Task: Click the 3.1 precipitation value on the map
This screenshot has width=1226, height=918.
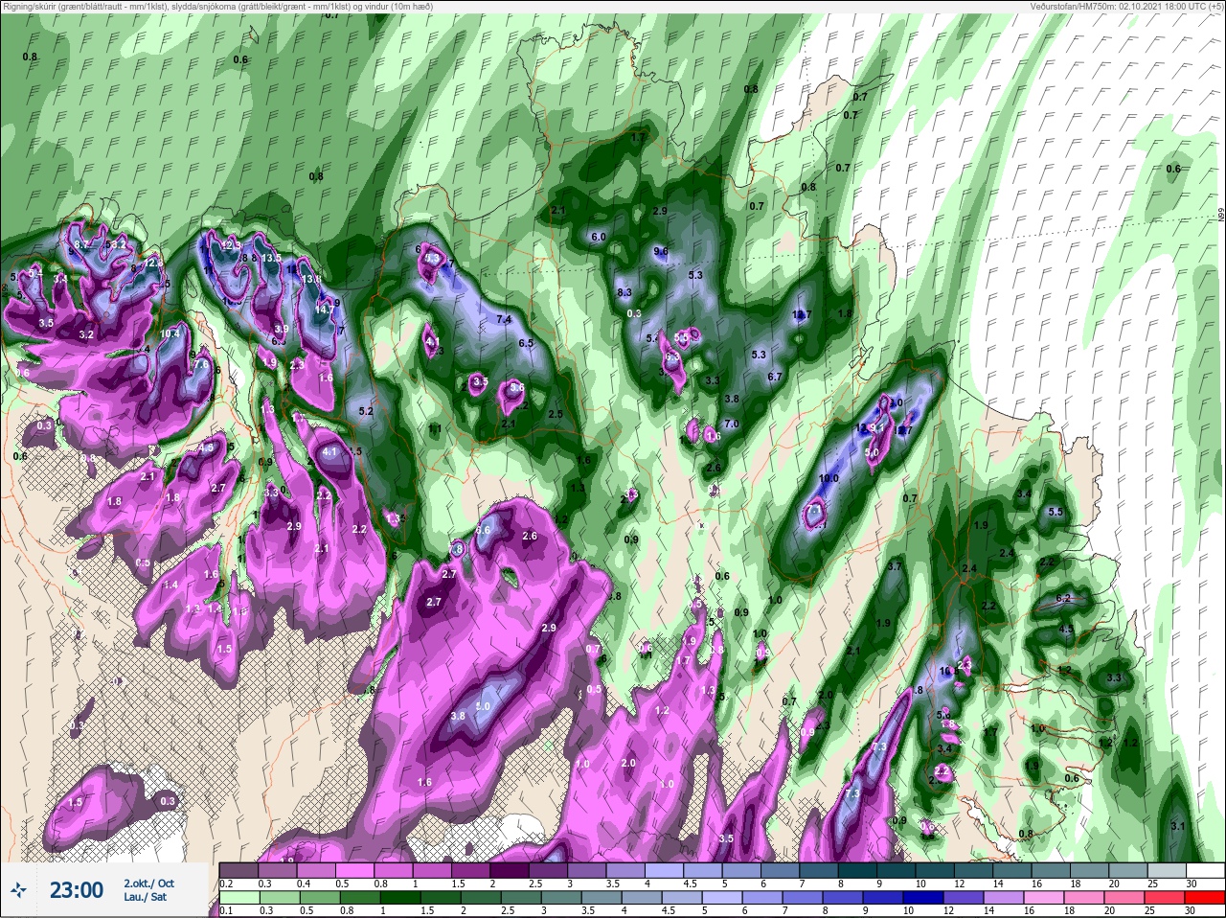Action: (1178, 826)
